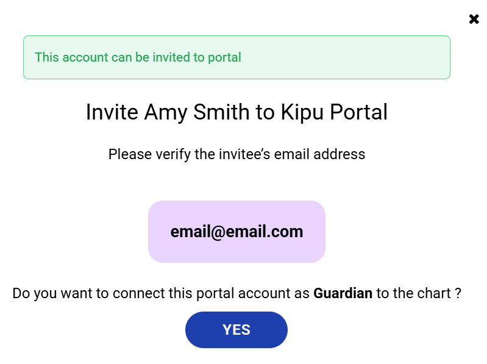Click the word 'chart' in the question

point(433,293)
